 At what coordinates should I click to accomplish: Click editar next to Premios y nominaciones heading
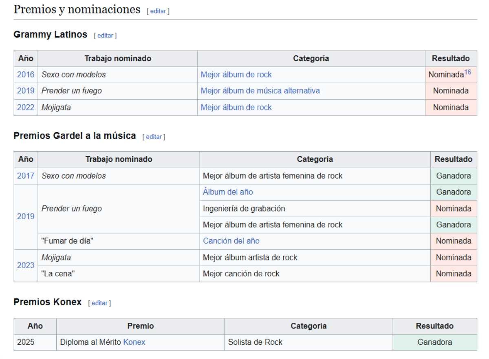pyautogui.click(x=158, y=11)
